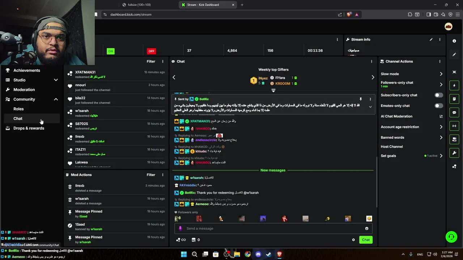Show next top gifters with right arrow
This screenshot has width=463, height=260.
373,77
